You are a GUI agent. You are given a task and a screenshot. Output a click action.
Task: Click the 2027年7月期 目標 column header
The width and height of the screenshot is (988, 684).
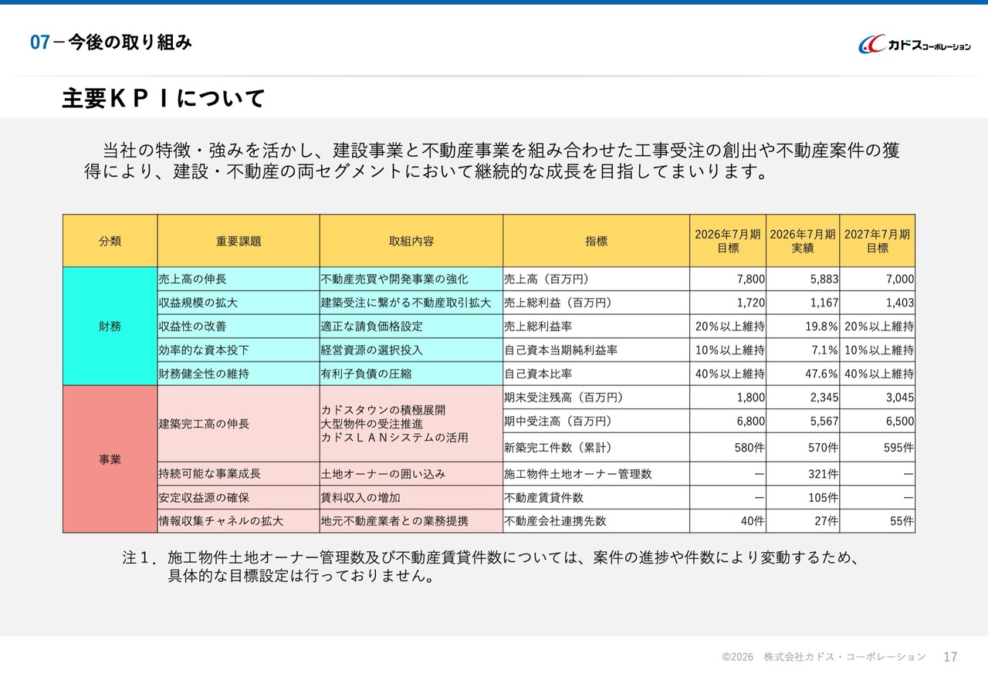(877, 241)
